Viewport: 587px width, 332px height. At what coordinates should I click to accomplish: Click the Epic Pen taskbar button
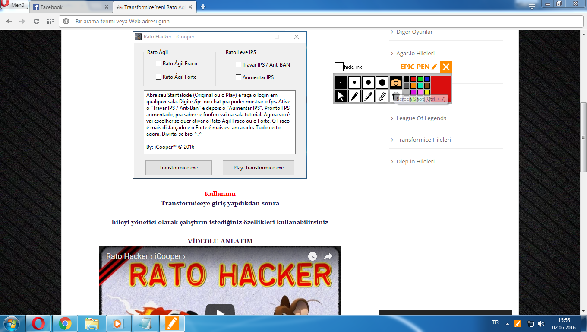coord(172,323)
